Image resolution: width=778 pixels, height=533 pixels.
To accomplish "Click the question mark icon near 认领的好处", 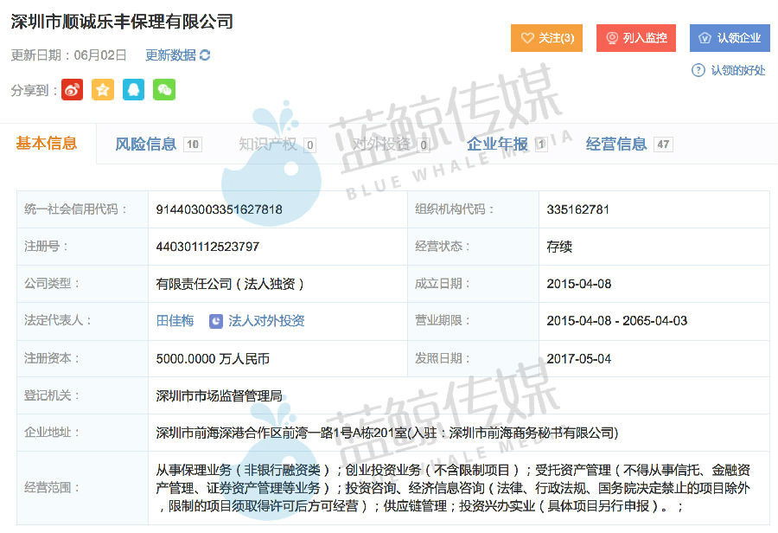I will [x=698, y=70].
